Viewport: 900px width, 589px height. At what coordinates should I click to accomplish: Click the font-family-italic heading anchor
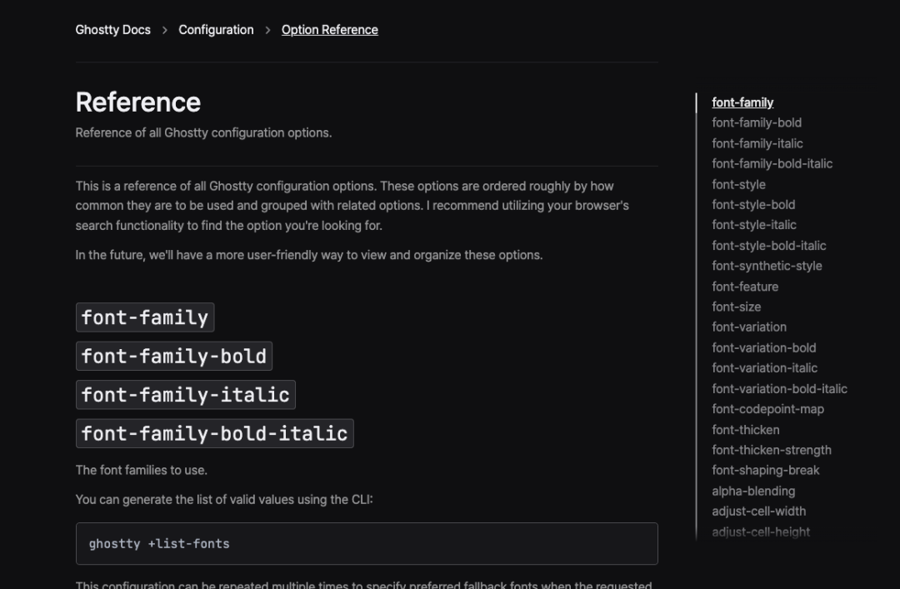point(185,395)
